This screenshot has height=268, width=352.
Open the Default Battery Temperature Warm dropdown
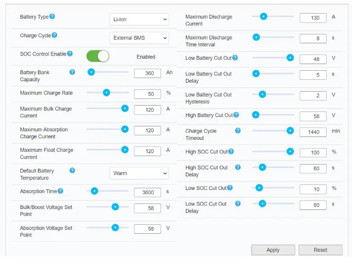click(x=139, y=173)
